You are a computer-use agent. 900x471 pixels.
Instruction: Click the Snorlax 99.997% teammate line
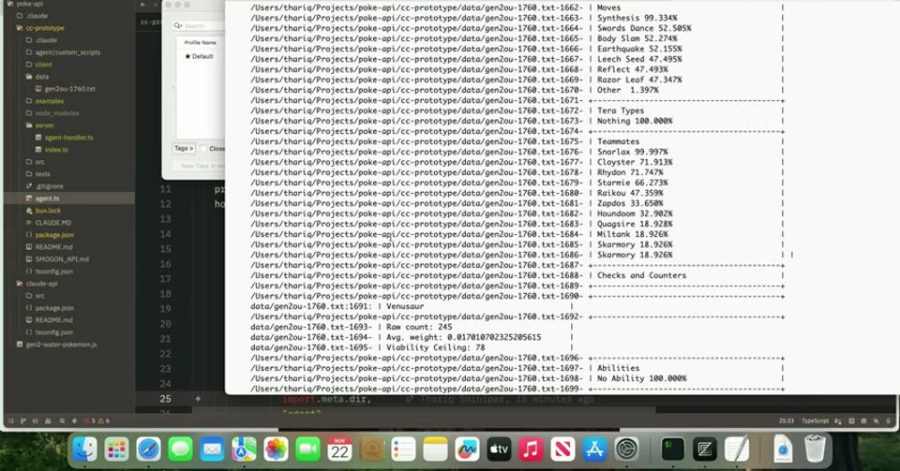[x=633, y=152]
